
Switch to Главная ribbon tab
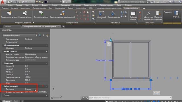[5, 8]
